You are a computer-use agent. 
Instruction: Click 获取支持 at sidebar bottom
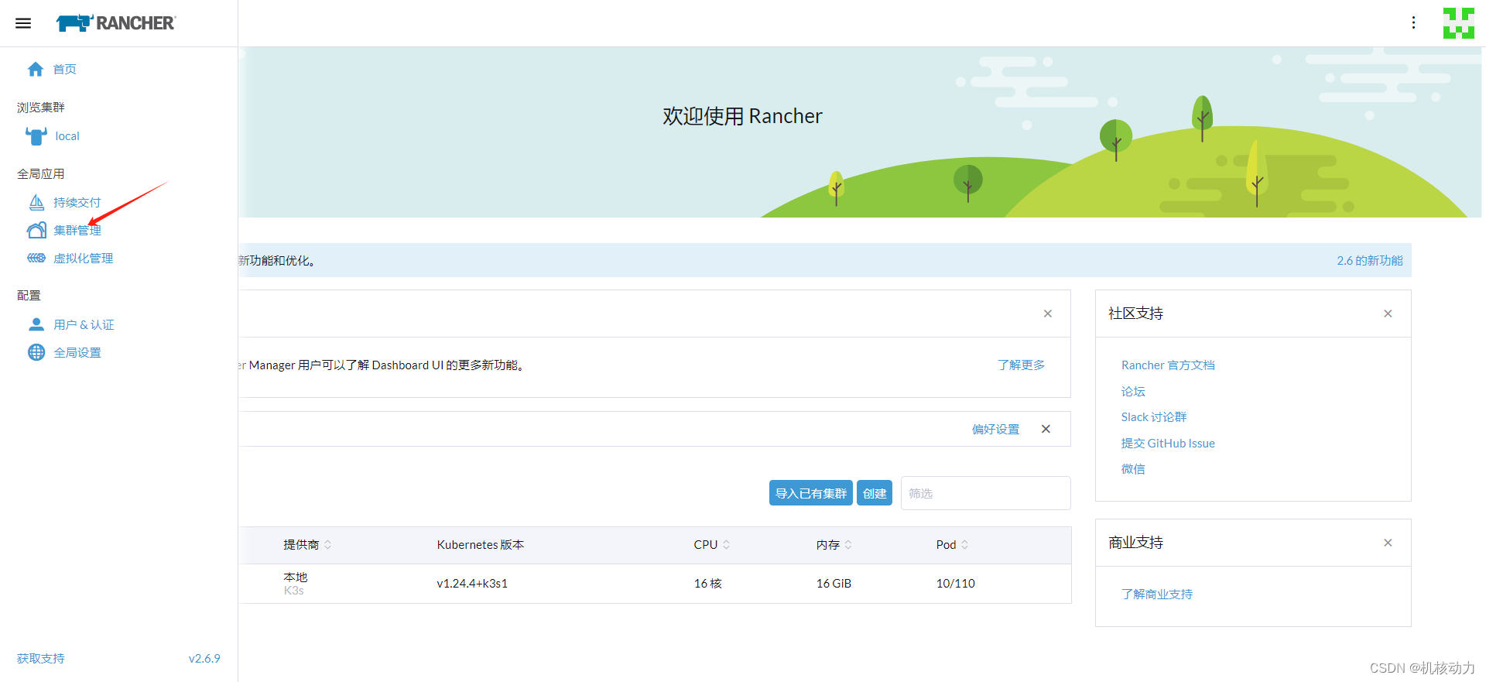coord(41,659)
